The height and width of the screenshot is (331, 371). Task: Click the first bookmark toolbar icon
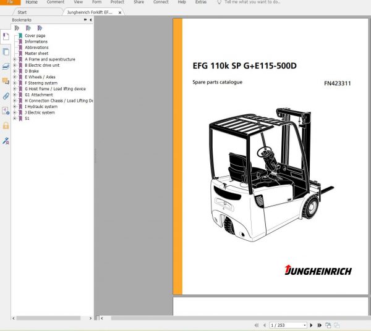[x=17, y=28]
